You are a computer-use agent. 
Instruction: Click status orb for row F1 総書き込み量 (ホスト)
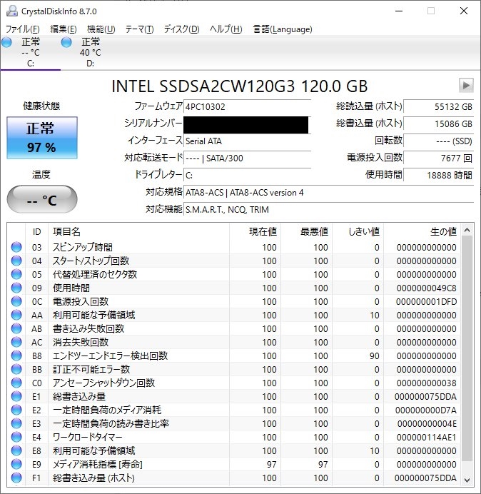click(x=16, y=478)
